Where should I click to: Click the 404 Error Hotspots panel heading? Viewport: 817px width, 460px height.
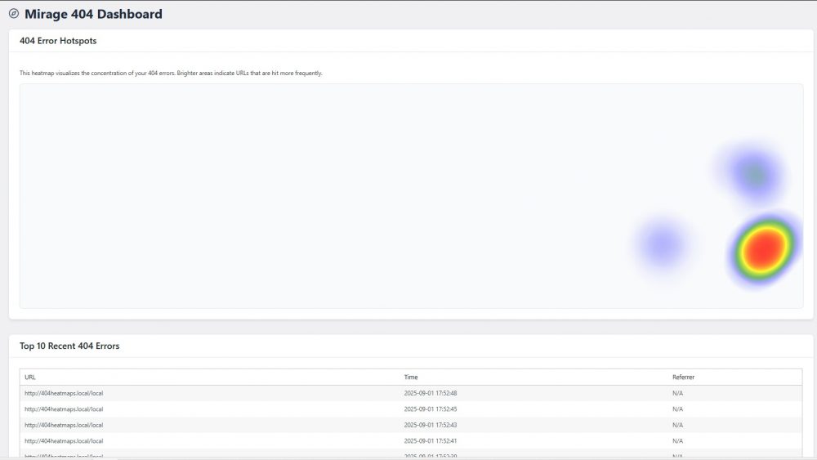[58, 41]
